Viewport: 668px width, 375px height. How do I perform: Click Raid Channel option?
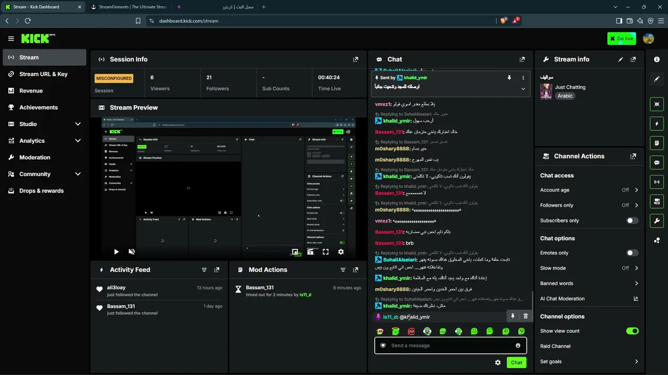point(555,346)
